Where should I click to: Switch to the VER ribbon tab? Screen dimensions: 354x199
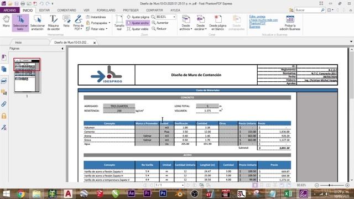[86, 10]
